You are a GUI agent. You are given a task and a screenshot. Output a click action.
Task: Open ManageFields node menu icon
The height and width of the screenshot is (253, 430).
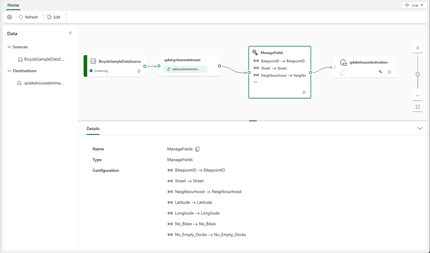coord(304,92)
